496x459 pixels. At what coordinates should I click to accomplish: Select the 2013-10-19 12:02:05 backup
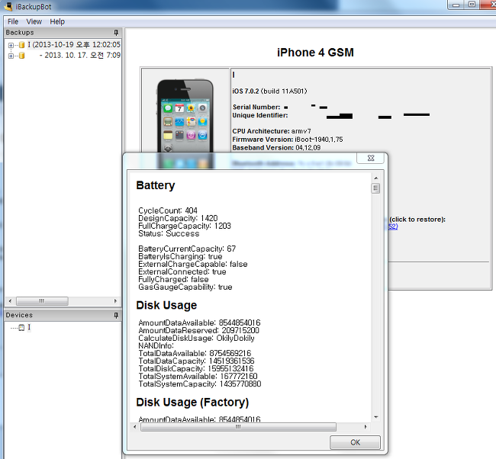tap(74, 44)
